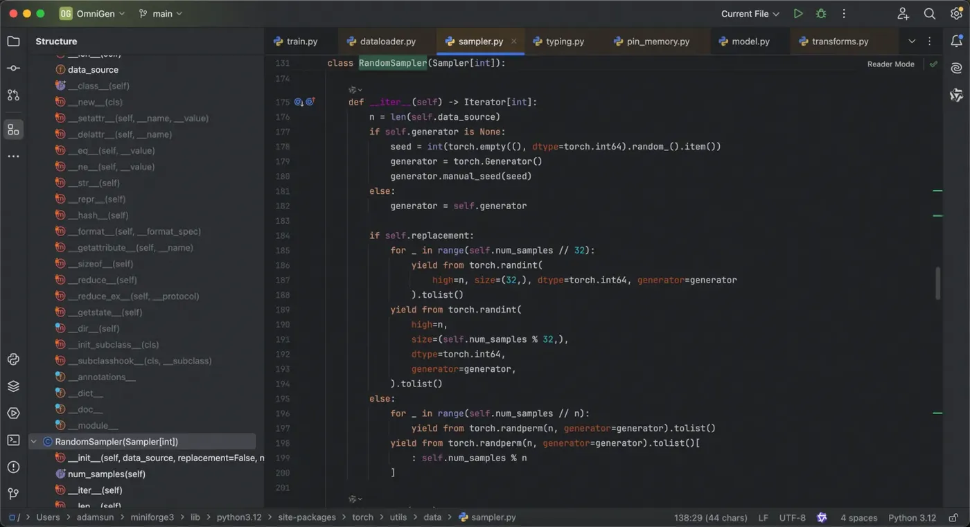Debug the current file with bug icon

pyautogui.click(x=821, y=14)
